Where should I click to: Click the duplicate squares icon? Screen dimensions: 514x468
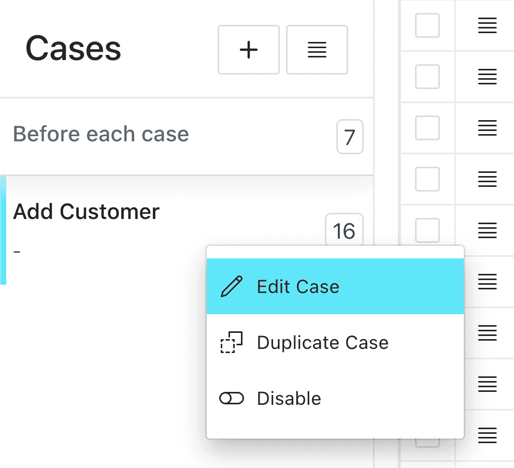pos(232,343)
